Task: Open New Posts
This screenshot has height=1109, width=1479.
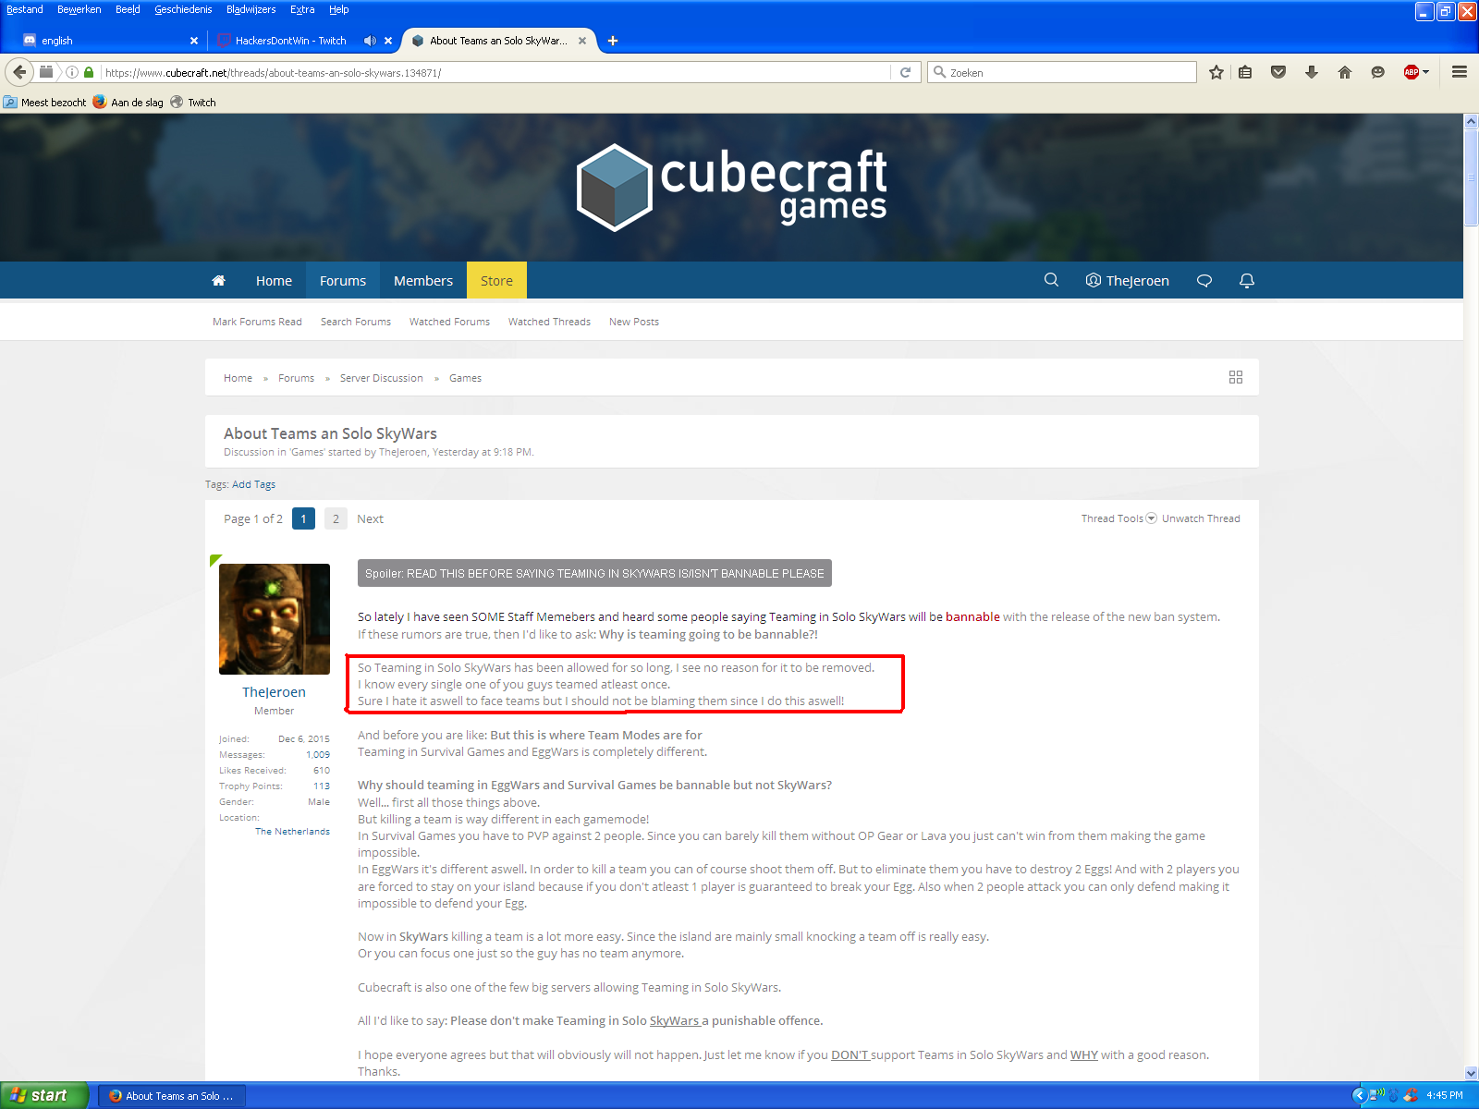Action: click(634, 322)
